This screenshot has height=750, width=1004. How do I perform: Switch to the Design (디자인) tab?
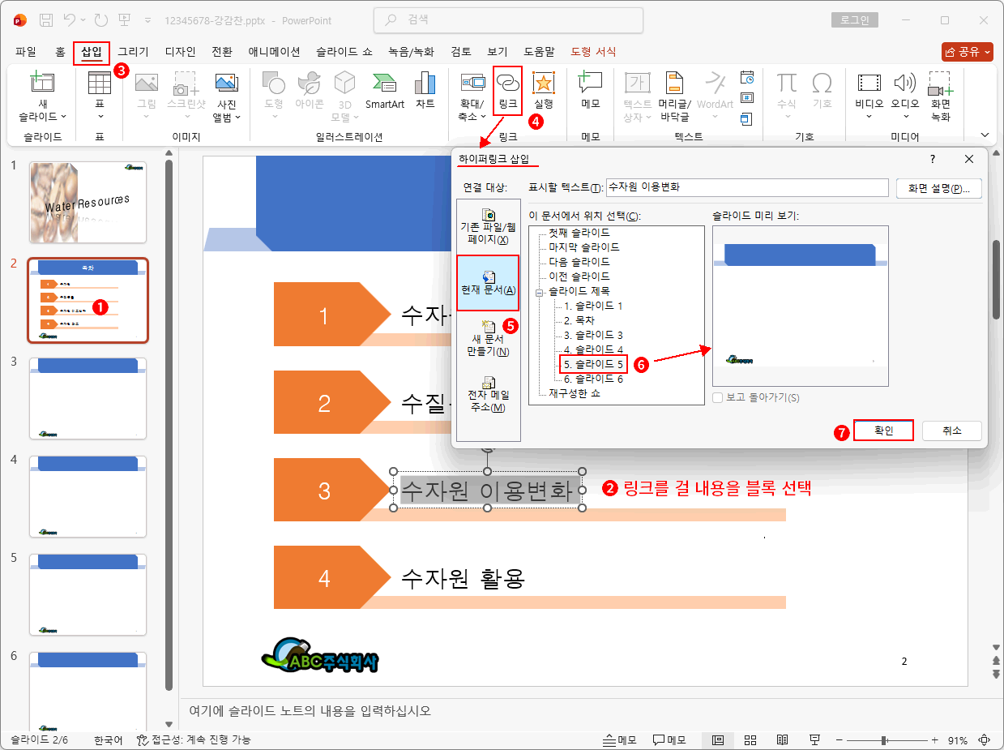click(x=180, y=52)
